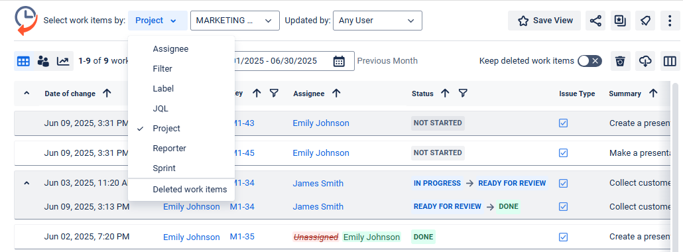Collapse all rows header chevron
Screen dimensions: 683x252
coord(27,94)
